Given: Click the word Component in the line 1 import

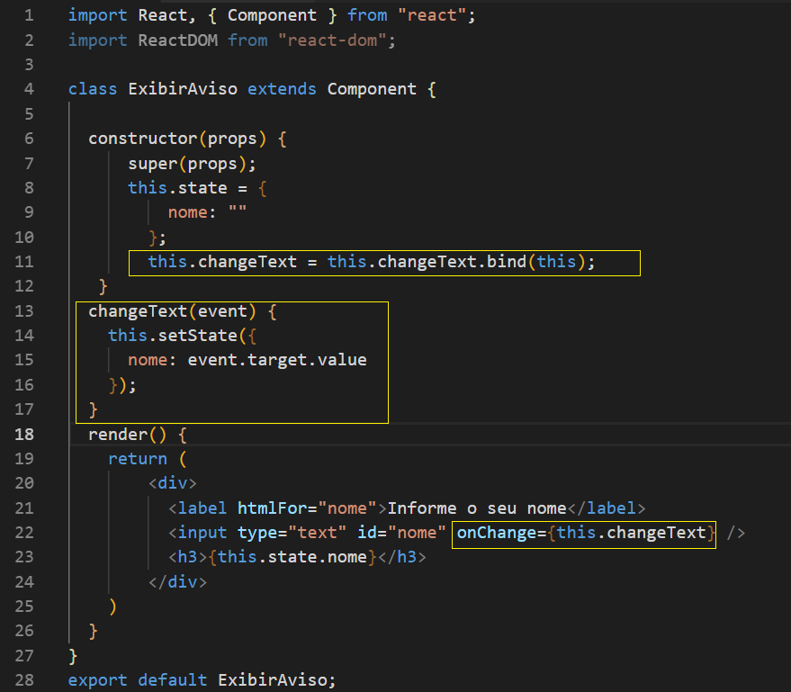Looking at the screenshot, I should tap(272, 15).
